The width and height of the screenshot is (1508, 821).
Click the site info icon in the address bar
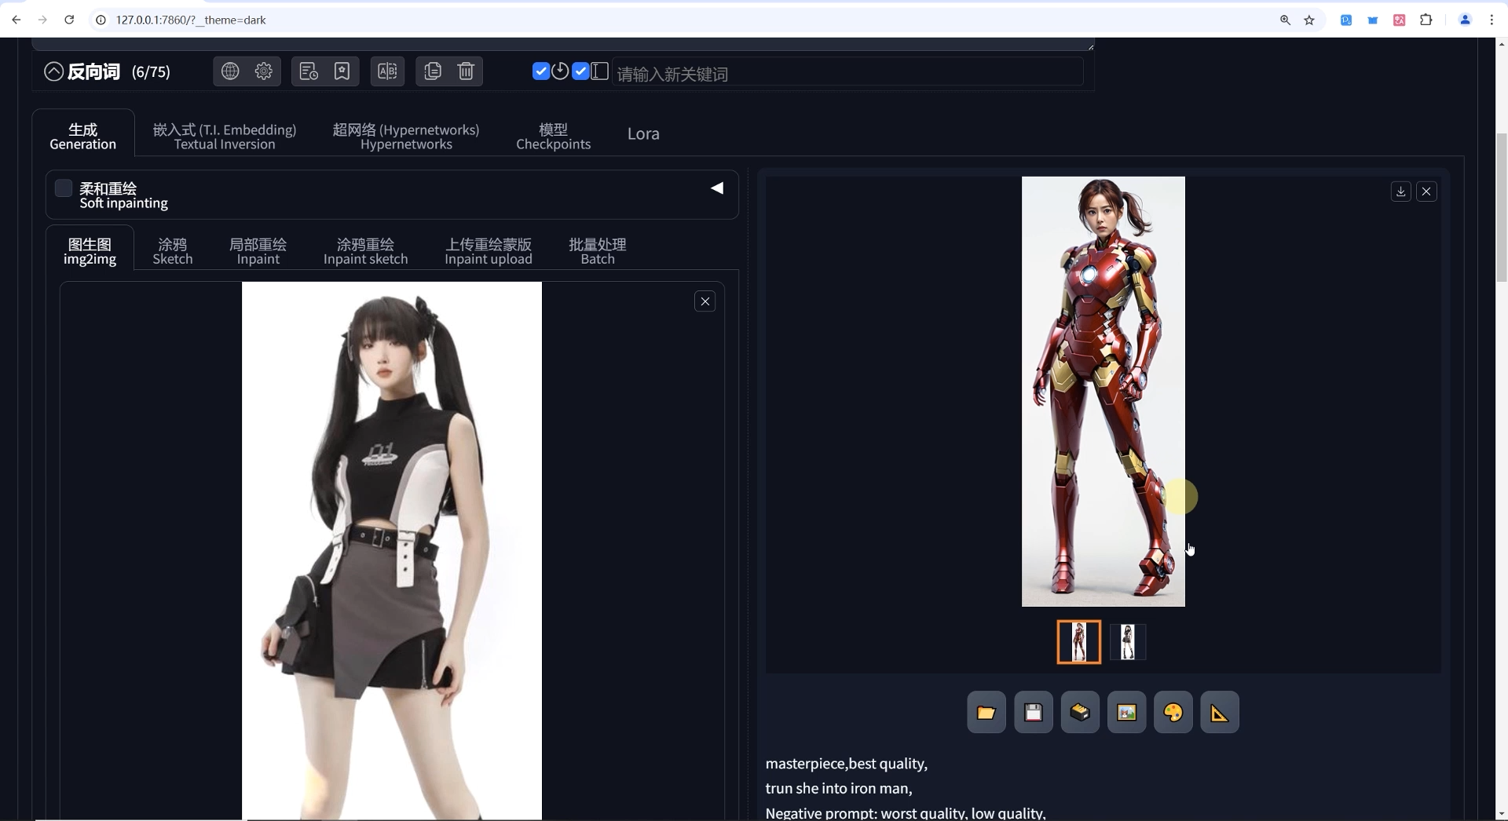click(101, 20)
